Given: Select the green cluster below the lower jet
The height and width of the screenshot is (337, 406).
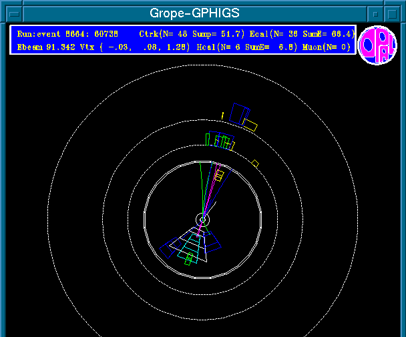Looking at the screenshot, I should 189,259.
